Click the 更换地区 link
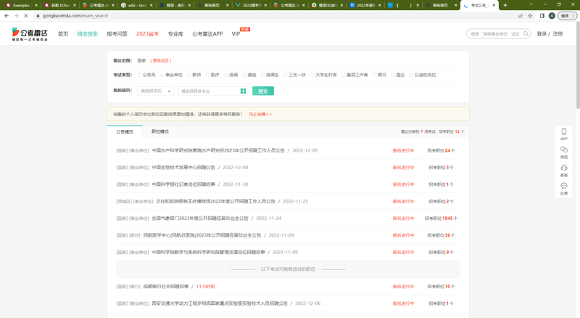The width and height of the screenshot is (580, 318). pos(160,60)
